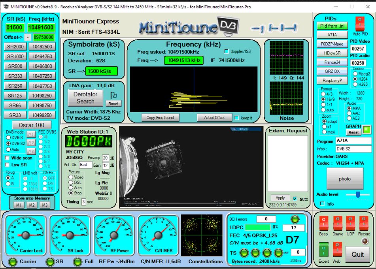This screenshot has width=376, height=269.
Task: Toggle the Record red switch
Action: [x=363, y=224]
